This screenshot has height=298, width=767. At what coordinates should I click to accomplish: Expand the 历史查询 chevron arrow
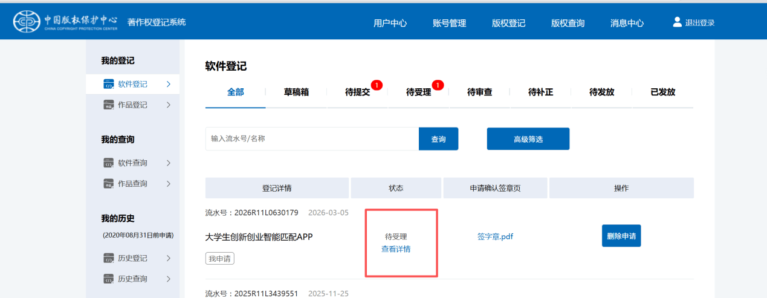pos(169,279)
